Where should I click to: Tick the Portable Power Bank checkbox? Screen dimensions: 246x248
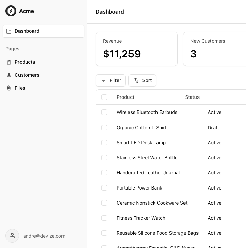click(x=104, y=188)
